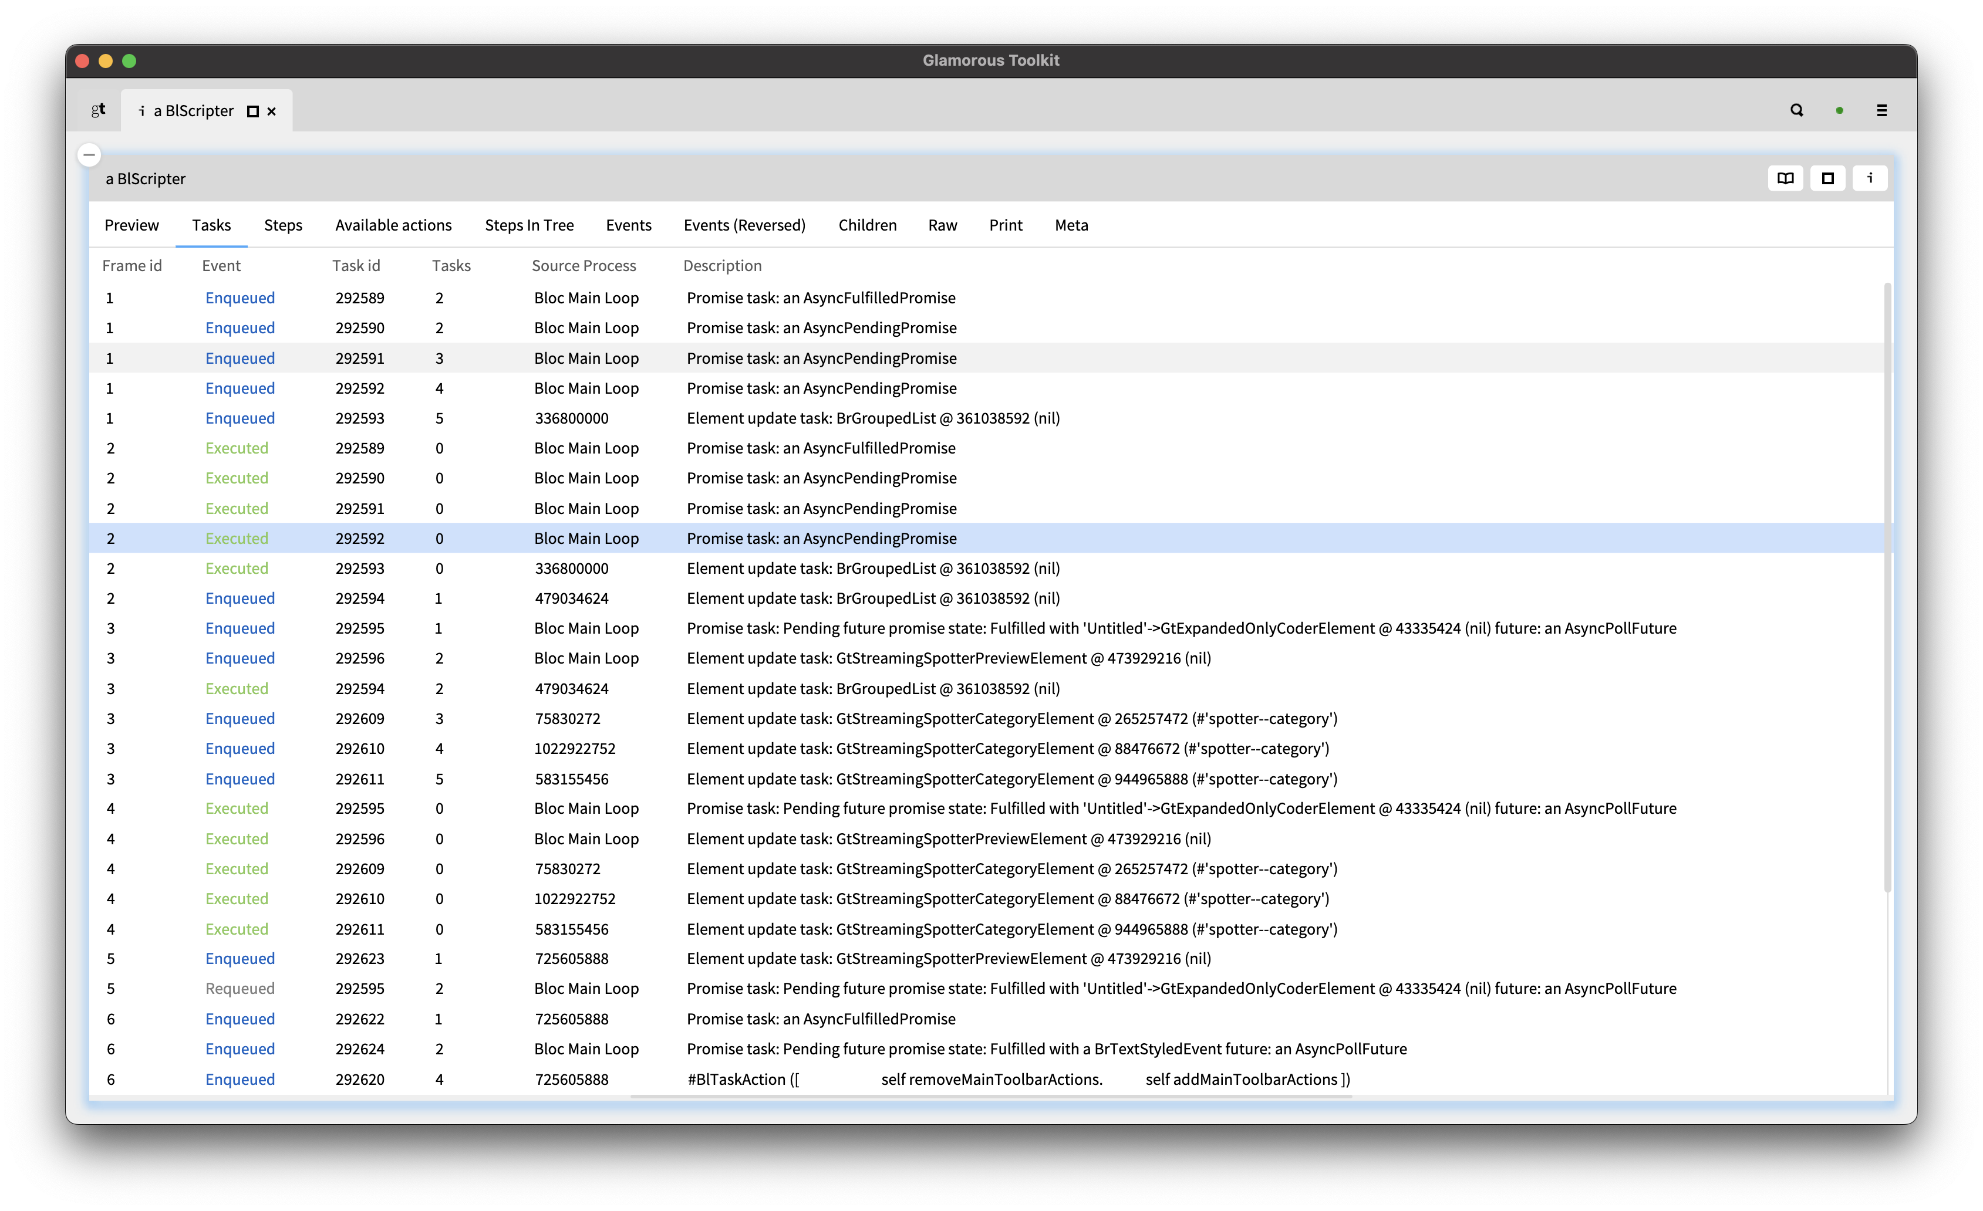Click the inspector 'i' icon in the BlScripter tab
The image size is (1983, 1211).
coord(141,110)
